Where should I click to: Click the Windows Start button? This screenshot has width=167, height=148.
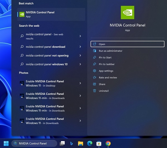(6, 144)
